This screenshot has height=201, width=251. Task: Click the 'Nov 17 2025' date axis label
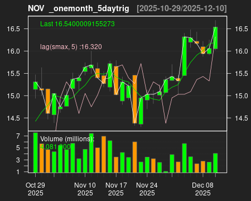click(116, 189)
